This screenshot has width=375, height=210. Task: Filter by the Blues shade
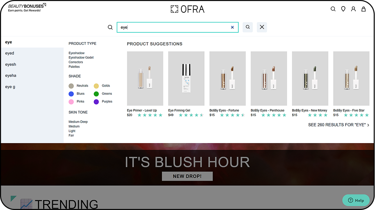71,94
